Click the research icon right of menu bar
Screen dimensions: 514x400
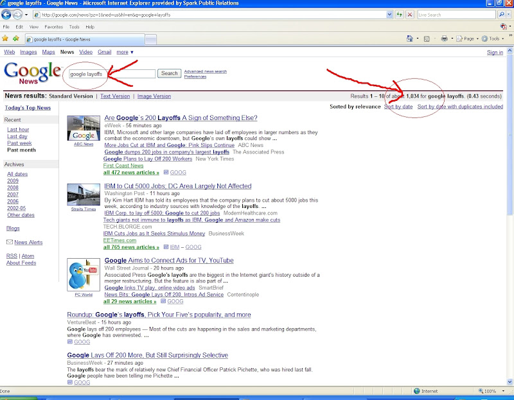click(504, 26)
